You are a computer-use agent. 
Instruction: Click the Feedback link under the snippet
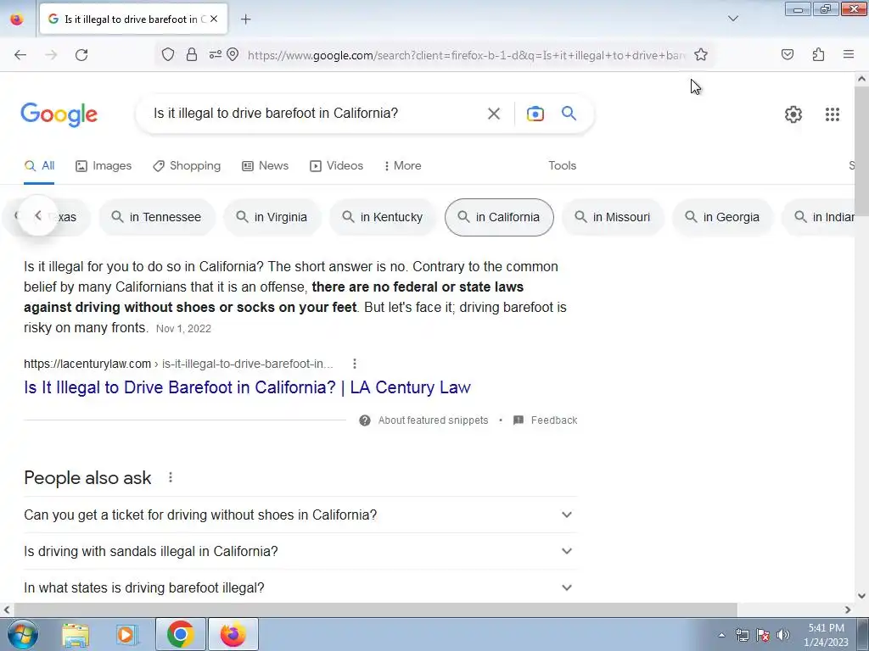(546, 420)
